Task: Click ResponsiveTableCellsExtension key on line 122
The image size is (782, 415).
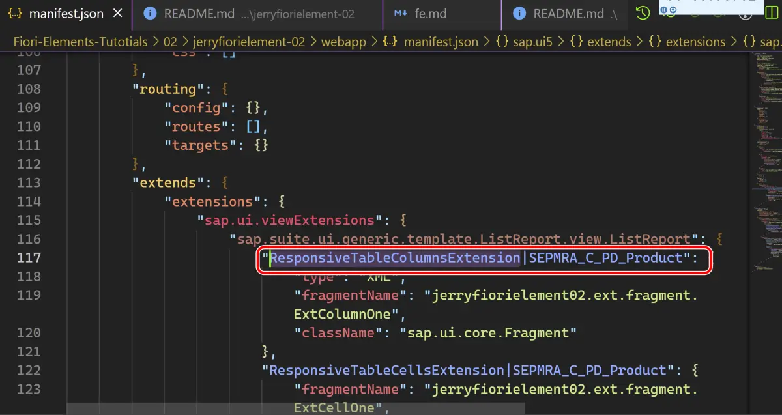Action: coord(387,370)
